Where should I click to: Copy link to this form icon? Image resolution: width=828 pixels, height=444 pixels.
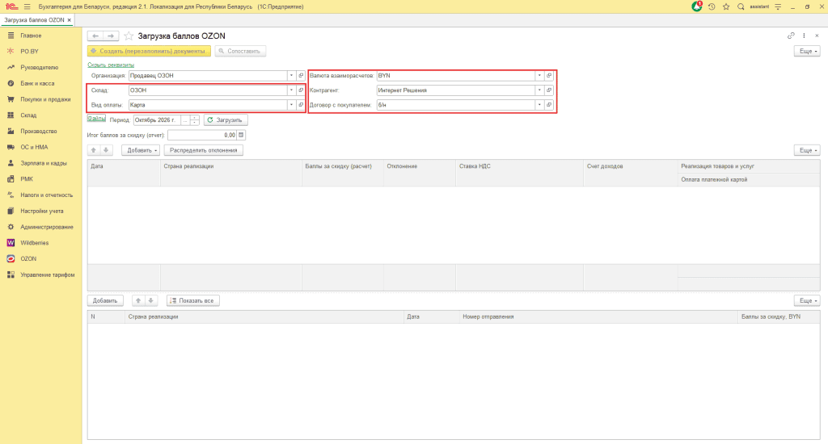pyautogui.click(x=791, y=36)
